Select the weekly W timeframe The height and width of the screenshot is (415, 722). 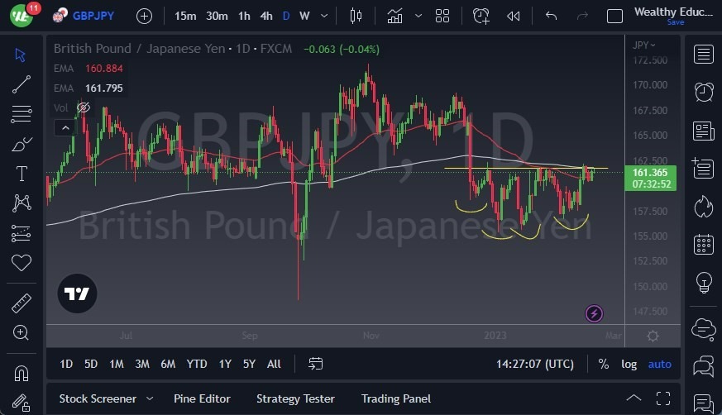(x=304, y=16)
